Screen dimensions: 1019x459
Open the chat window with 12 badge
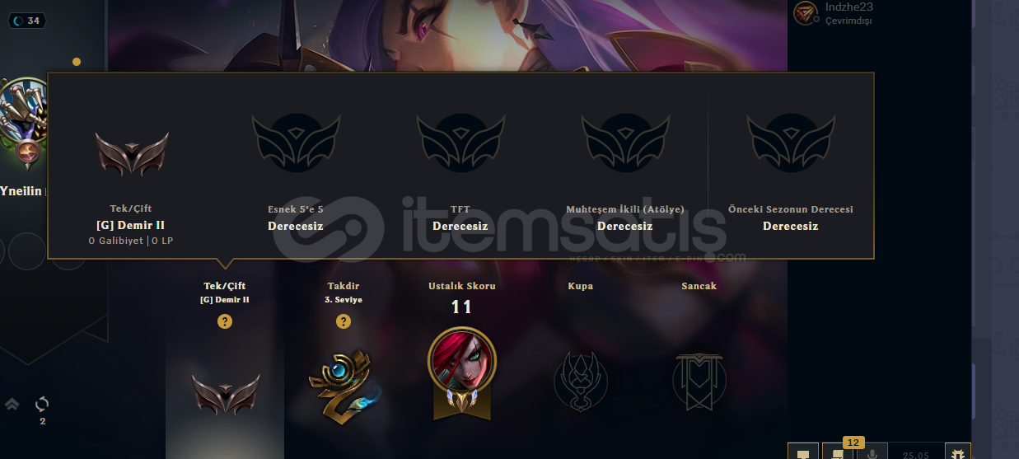click(x=839, y=452)
